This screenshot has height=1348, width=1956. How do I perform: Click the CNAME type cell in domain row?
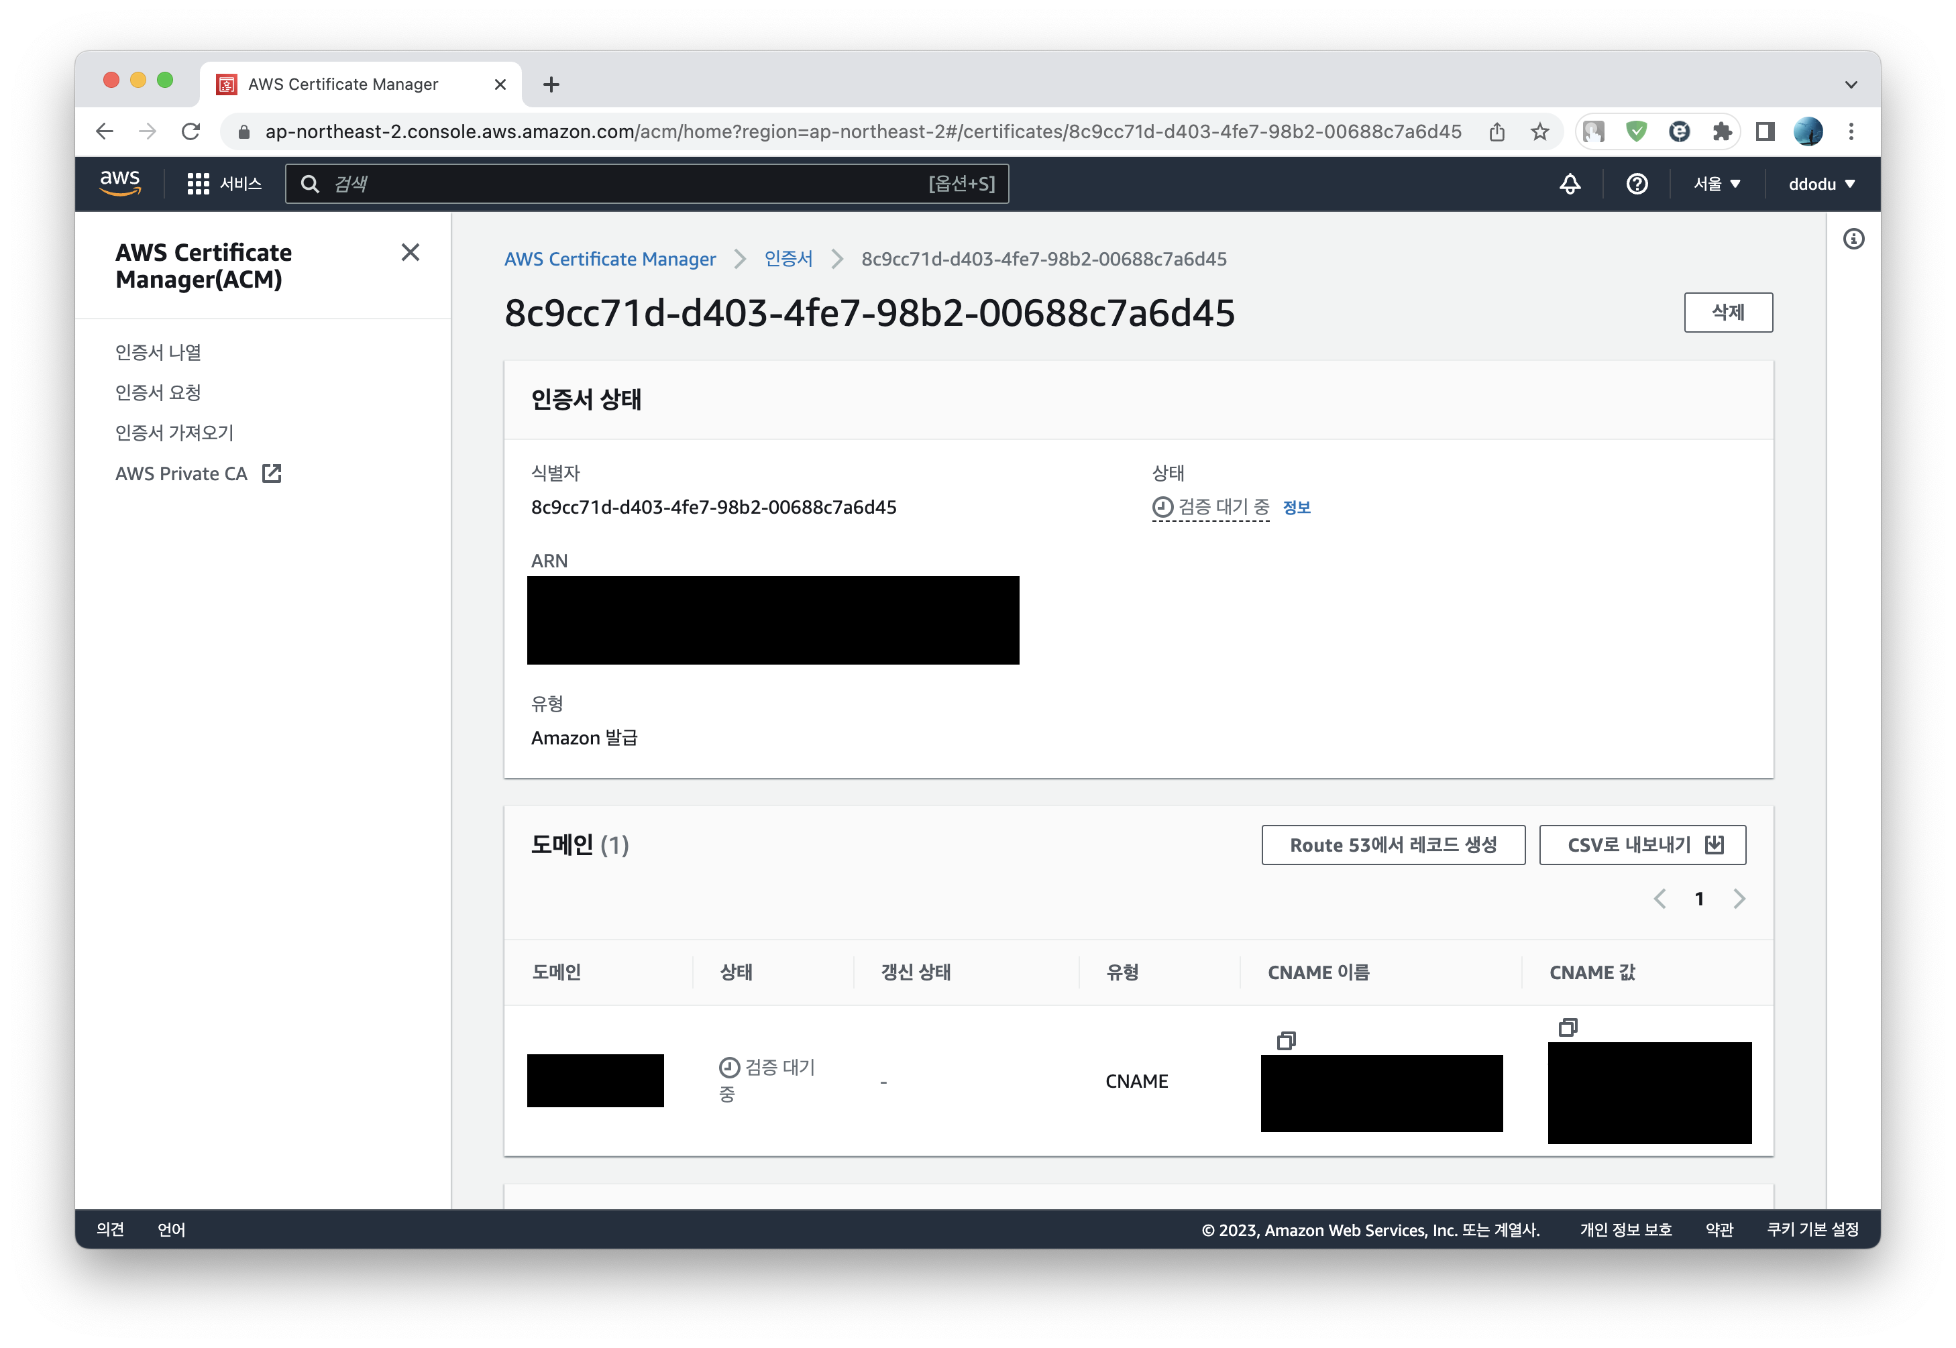(x=1137, y=1081)
